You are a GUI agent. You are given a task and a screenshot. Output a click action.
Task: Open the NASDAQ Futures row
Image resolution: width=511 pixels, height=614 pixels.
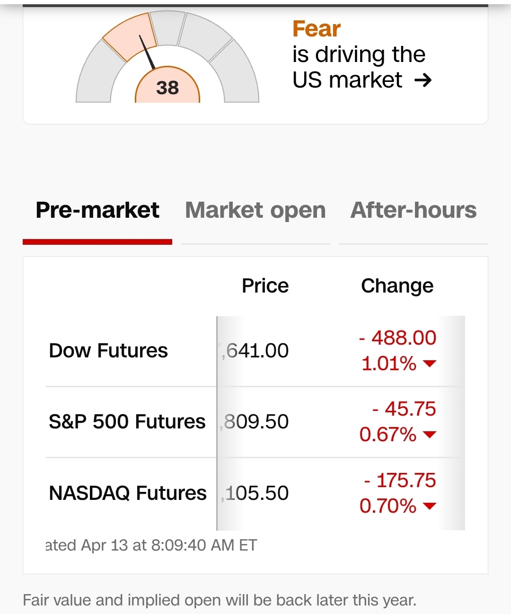point(128,493)
